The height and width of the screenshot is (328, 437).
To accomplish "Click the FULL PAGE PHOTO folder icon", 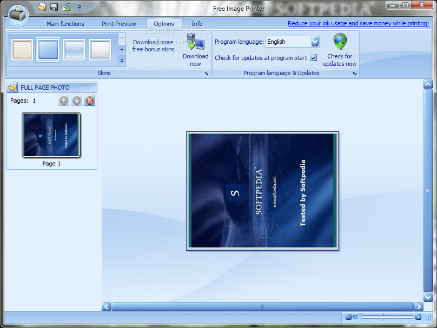I will point(12,88).
